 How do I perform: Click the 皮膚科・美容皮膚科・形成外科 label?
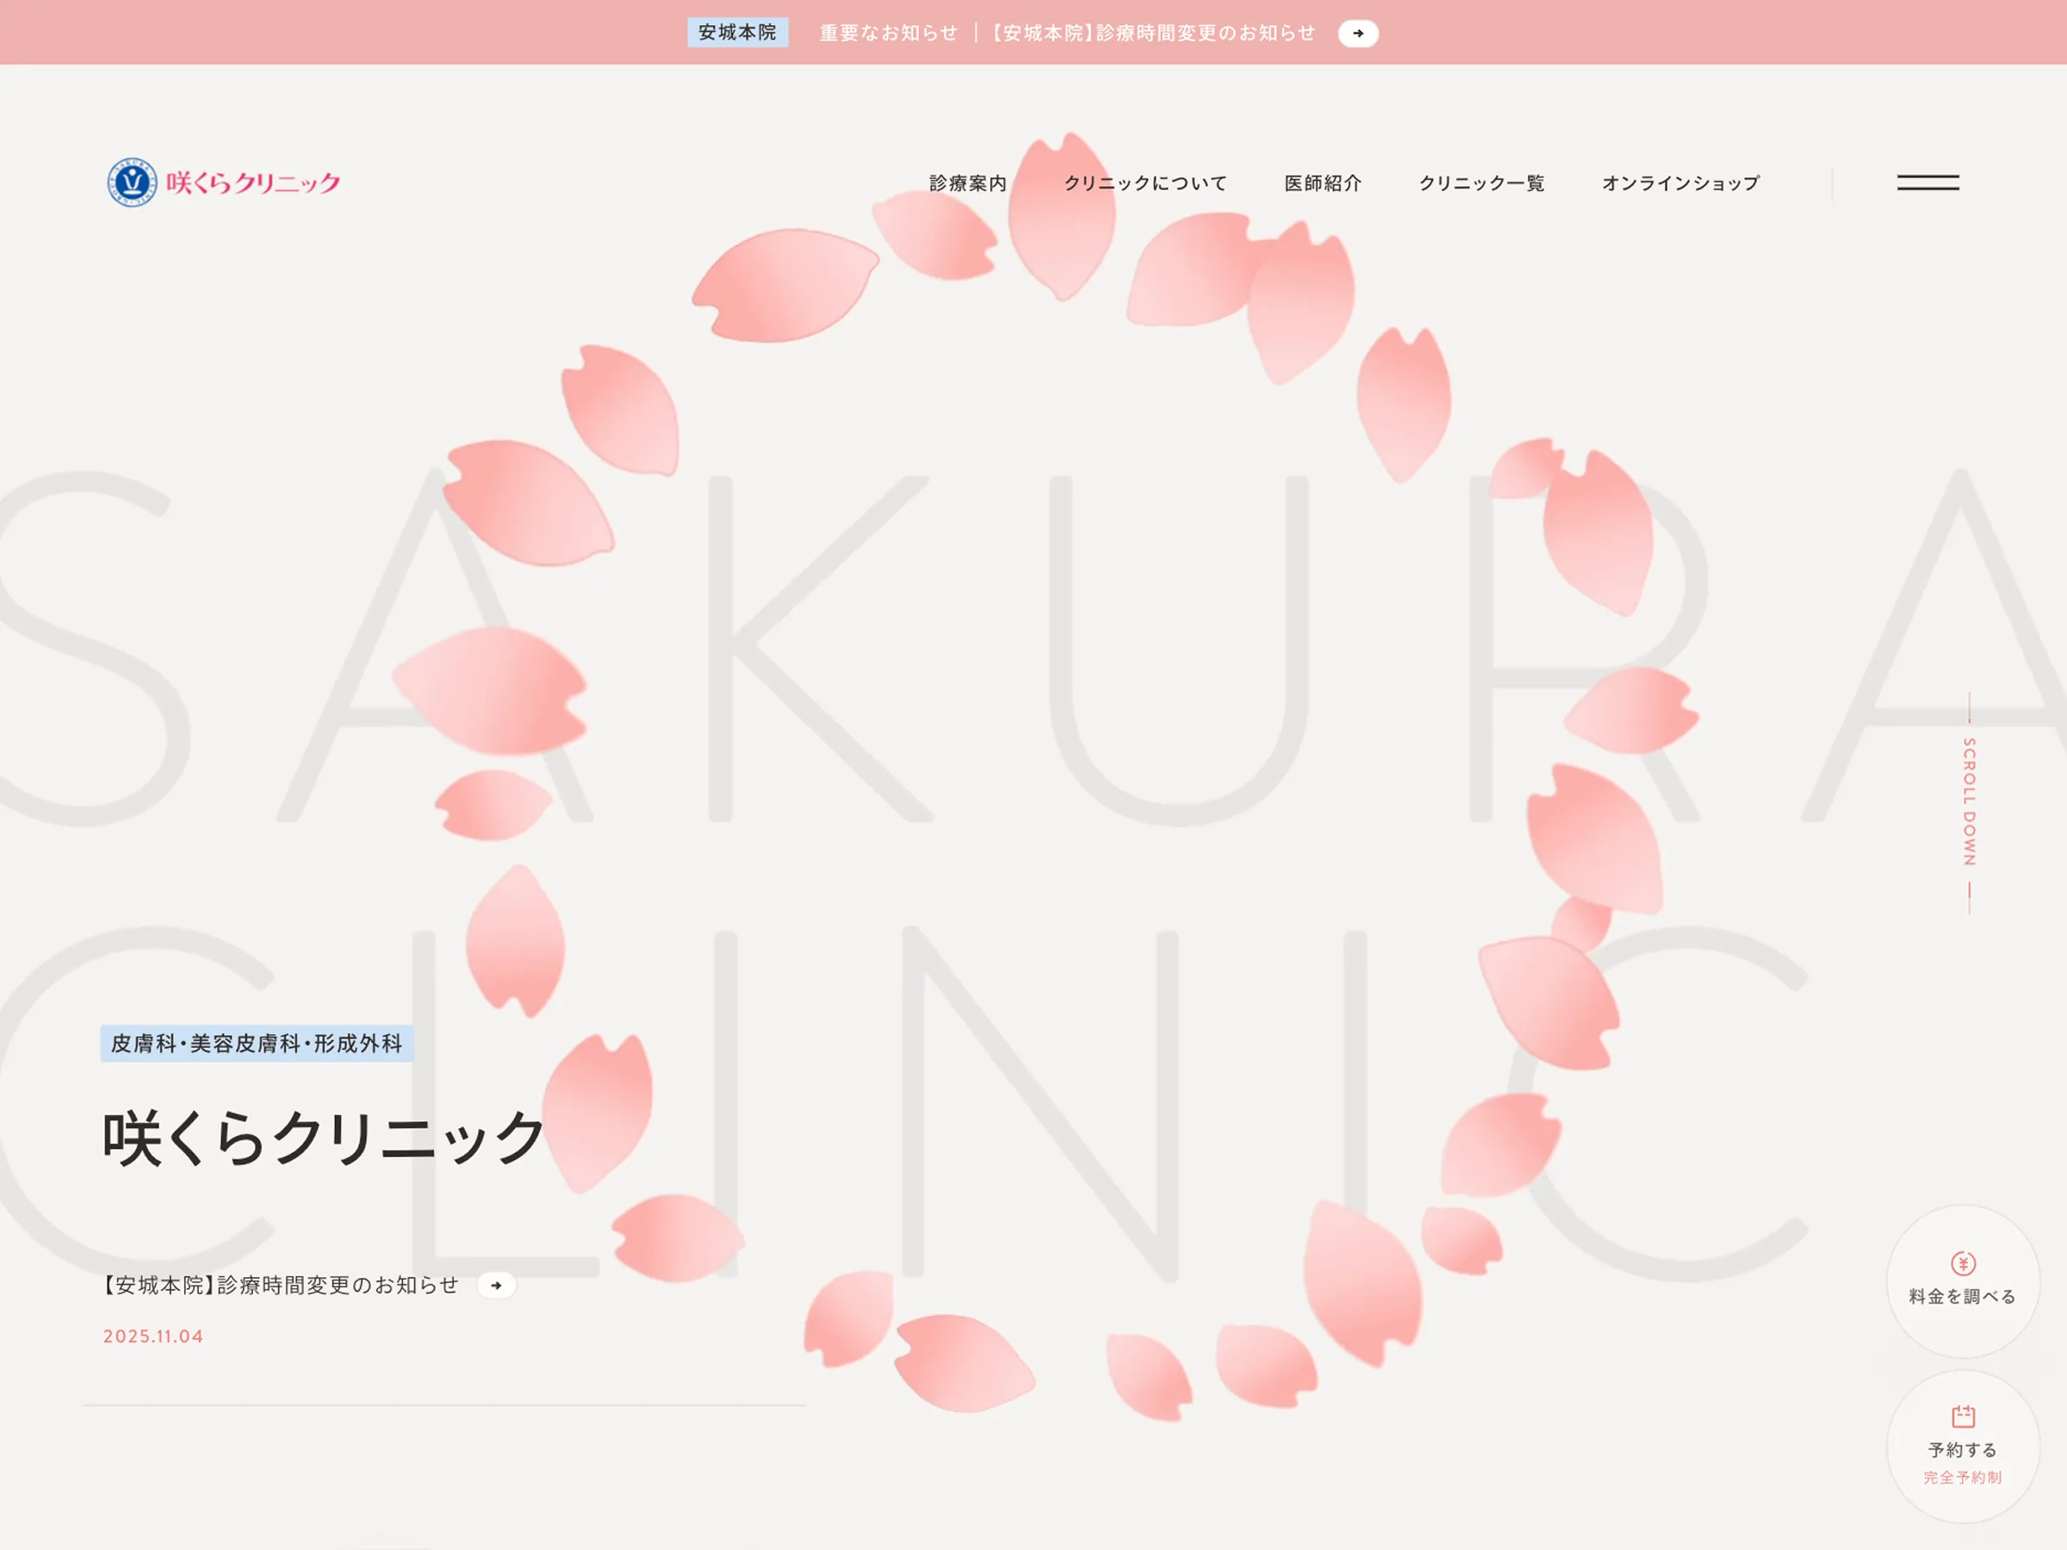coord(256,1043)
